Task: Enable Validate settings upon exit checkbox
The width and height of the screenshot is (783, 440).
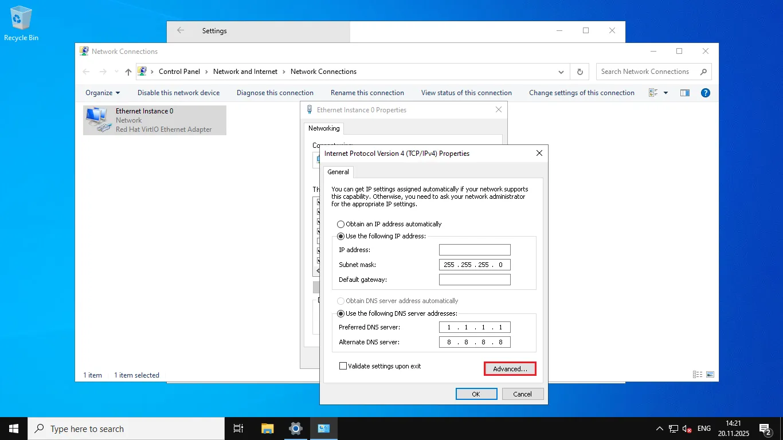Action: click(x=343, y=366)
